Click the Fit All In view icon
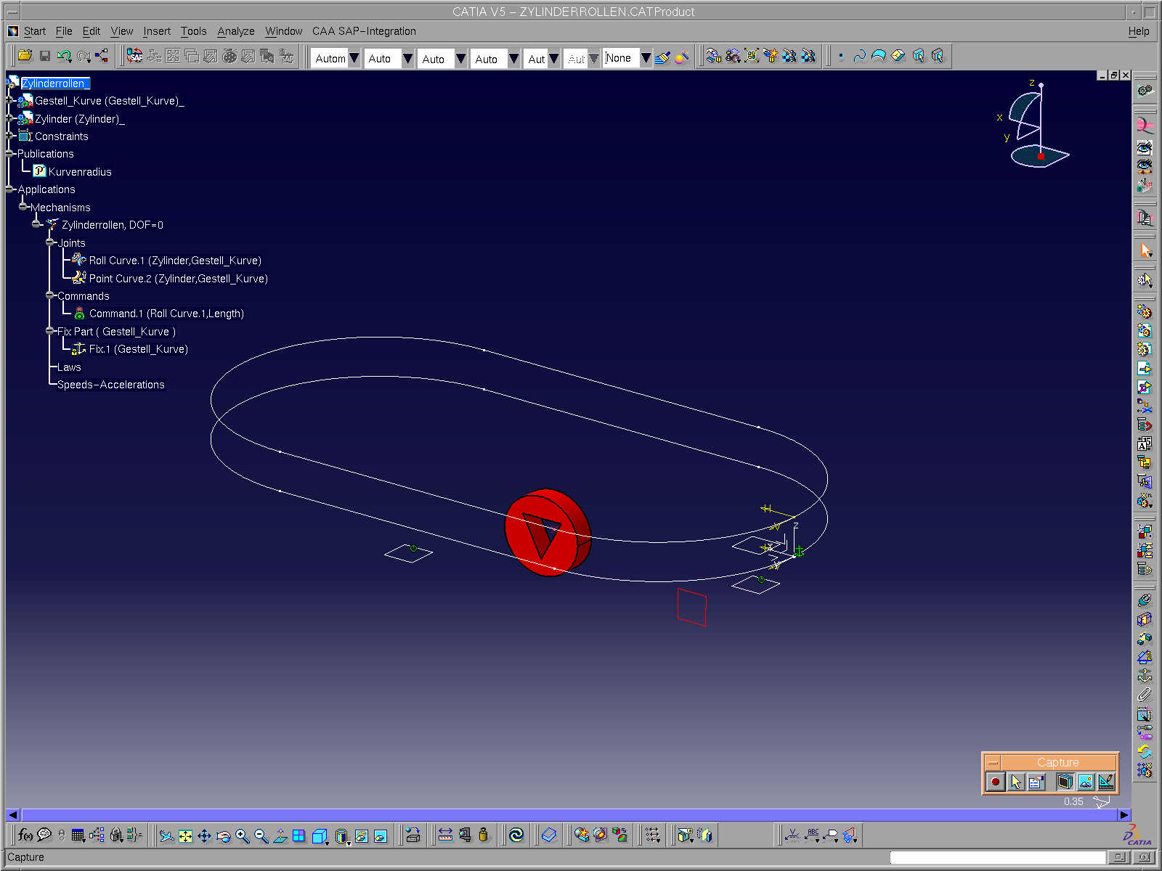 click(x=186, y=836)
